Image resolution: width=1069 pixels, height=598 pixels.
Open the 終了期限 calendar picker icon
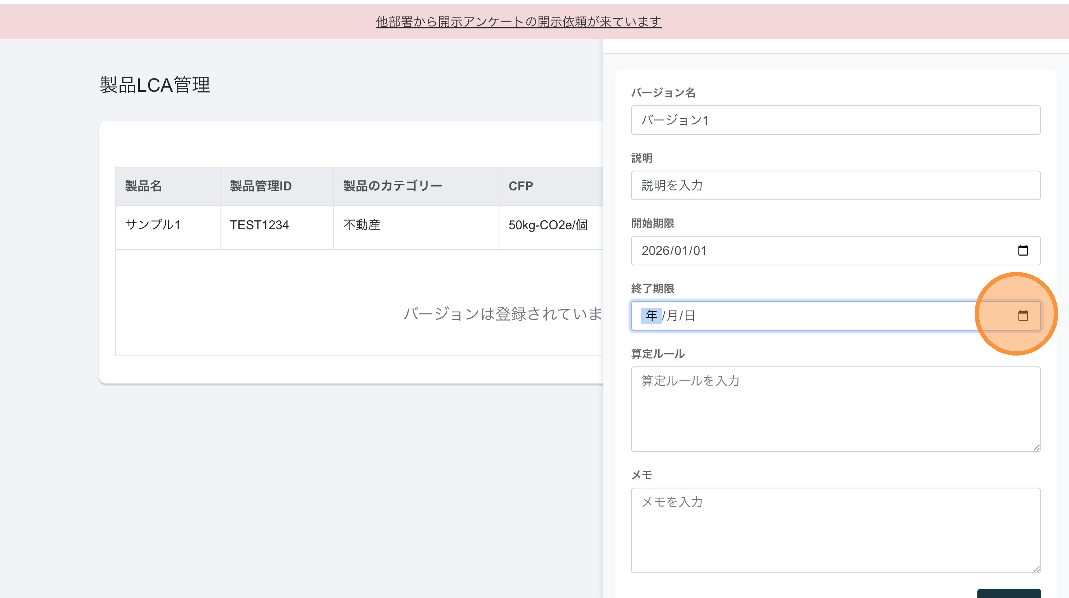(1022, 316)
